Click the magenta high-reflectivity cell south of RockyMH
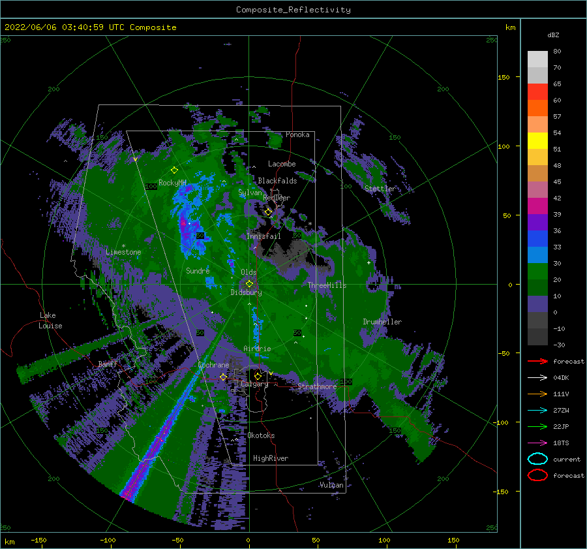Image resolution: width=587 pixels, height=549 pixels. point(183,223)
